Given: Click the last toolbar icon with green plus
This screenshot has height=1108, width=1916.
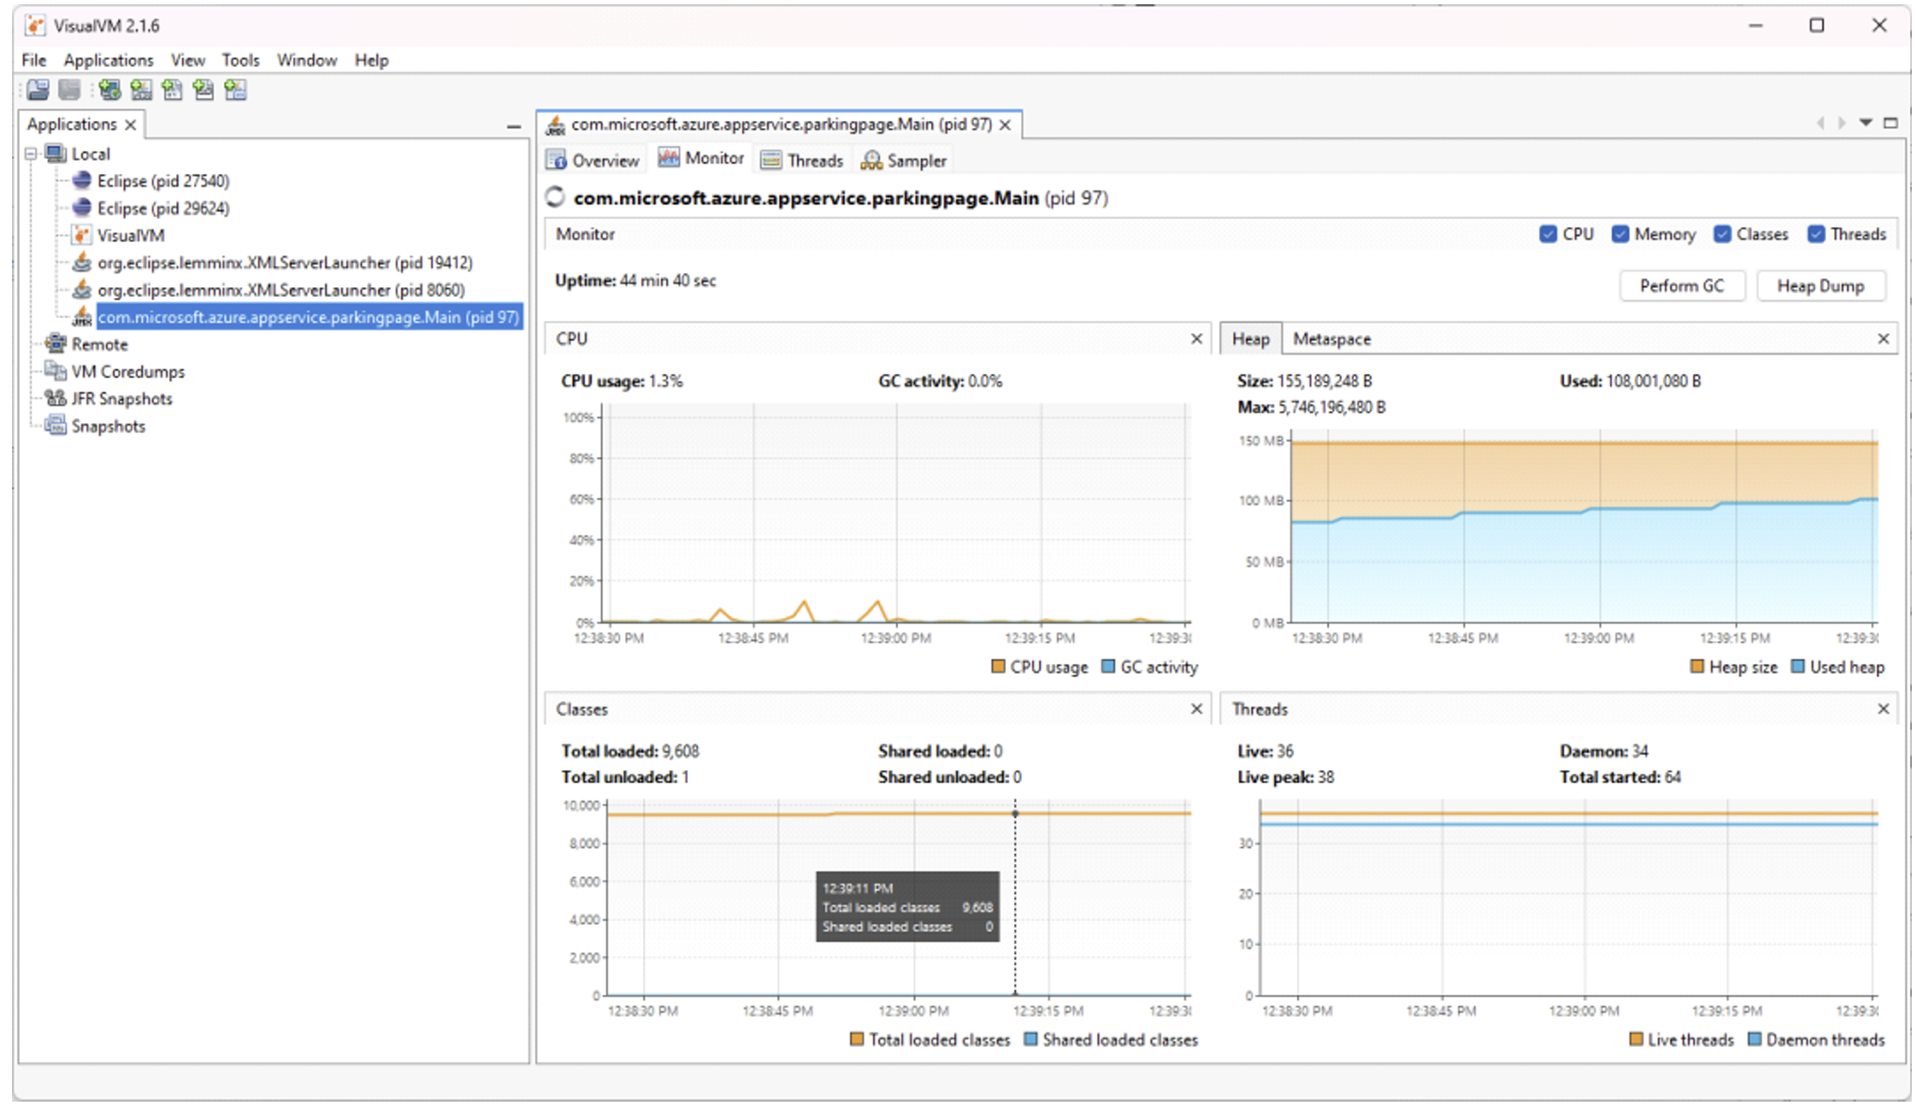Looking at the screenshot, I should [235, 90].
